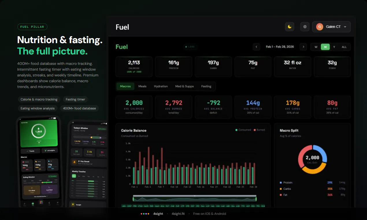Tap the AI Insights sparkle icon on the phone
Screen dimensions: 367x220
45,151
